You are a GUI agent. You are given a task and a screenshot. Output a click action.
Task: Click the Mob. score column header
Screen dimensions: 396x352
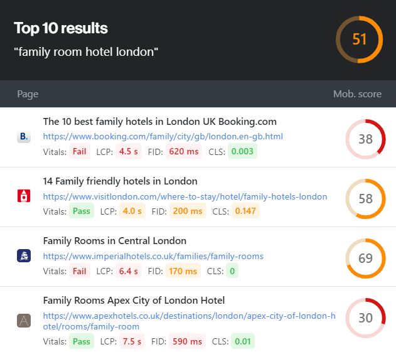[x=357, y=94]
